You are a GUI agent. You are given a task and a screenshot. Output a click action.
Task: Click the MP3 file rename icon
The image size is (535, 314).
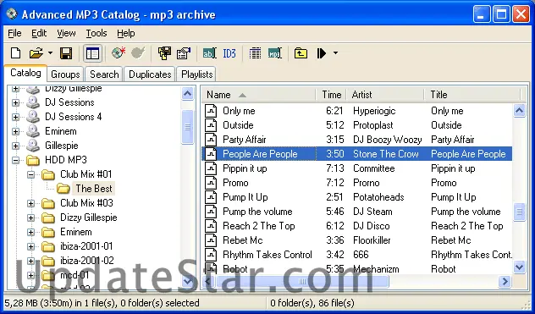coord(274,53)
